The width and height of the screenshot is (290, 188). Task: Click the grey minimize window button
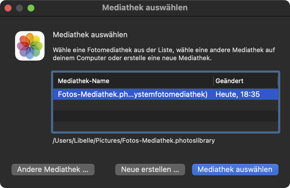coord(19,8)
